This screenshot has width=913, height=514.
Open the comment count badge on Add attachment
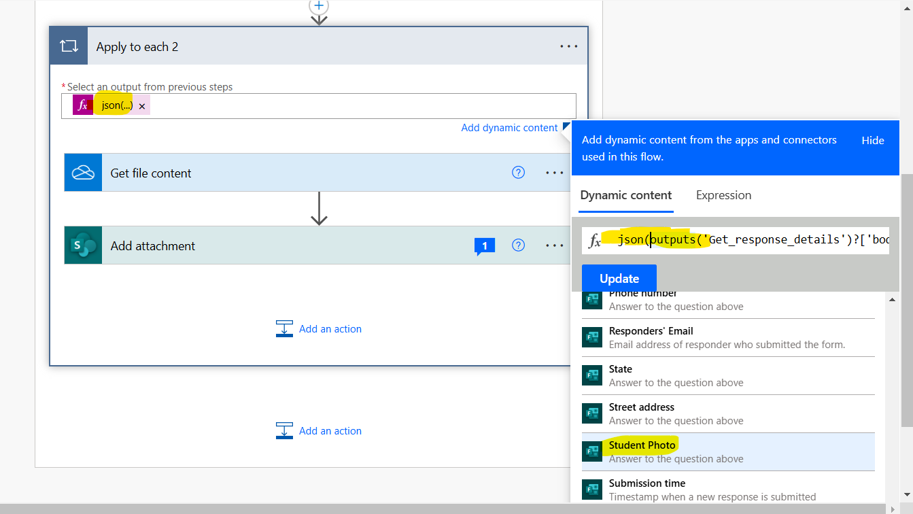pyautogui.click(x=484, y=245)
